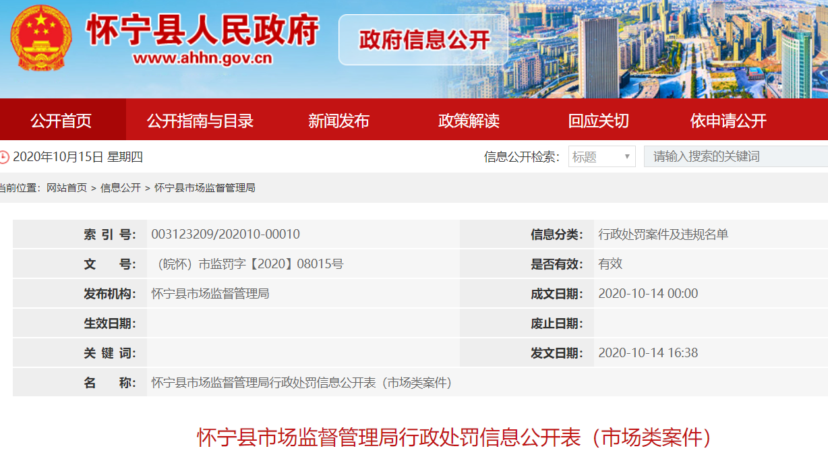Click the national emblem logo
Viewport: 828px width, 461px height.
click(x=40, y=38)
